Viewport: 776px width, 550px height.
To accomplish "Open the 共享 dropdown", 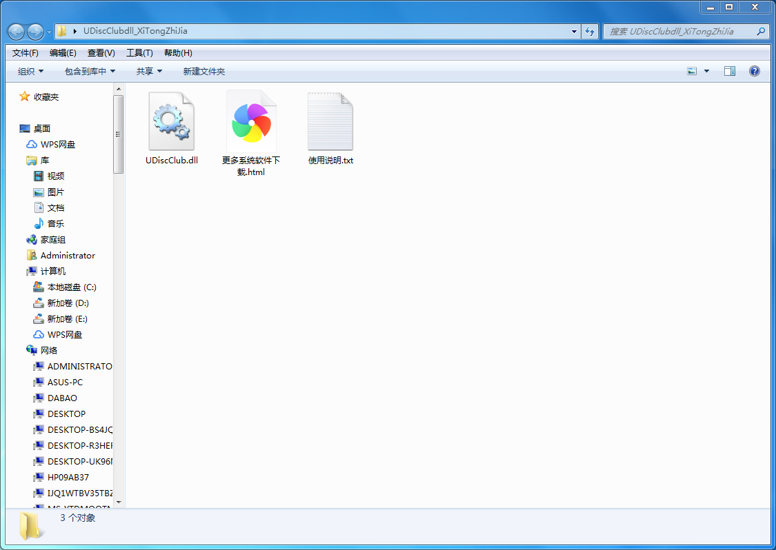I will pyautogui.click(x=149, y=71).
